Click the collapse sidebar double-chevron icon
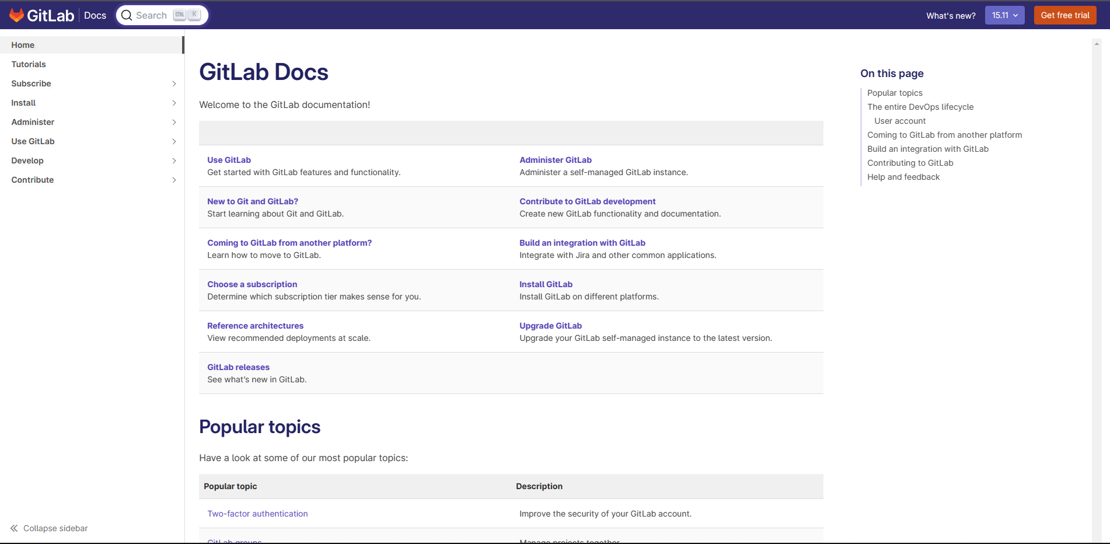The width and height of the screenshot is (1110, 544). (x=14, y=528)
